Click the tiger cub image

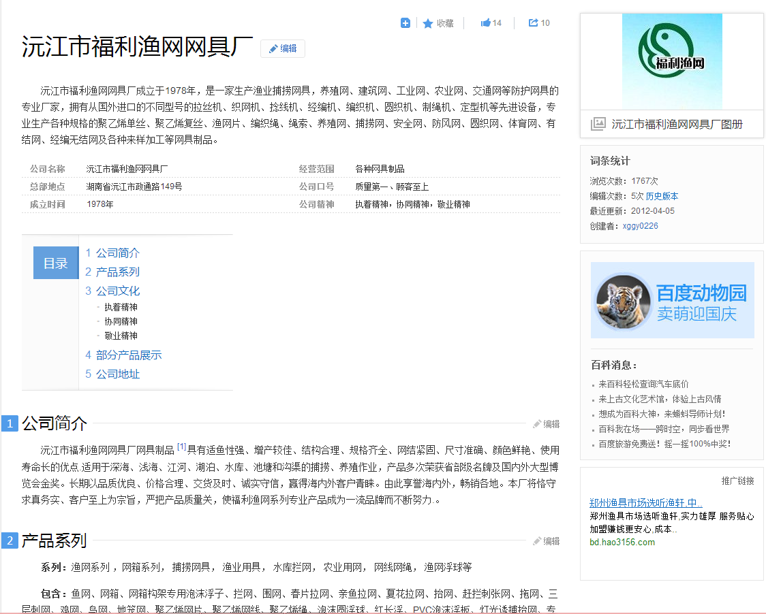(623, 302)
